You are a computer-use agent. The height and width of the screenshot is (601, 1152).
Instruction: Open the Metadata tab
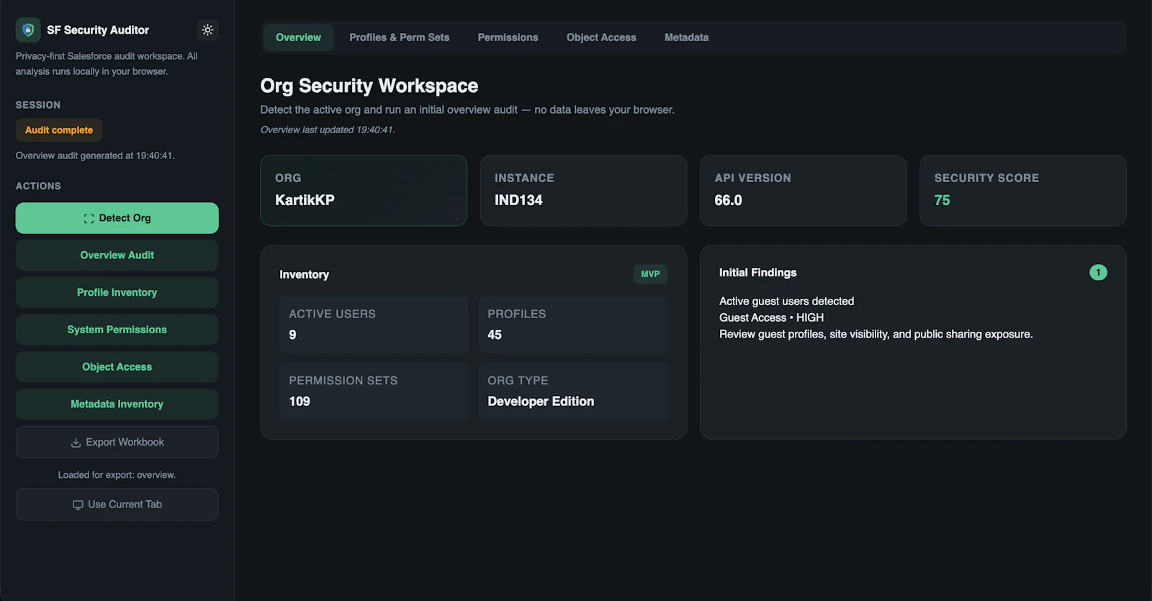point(686,37)
